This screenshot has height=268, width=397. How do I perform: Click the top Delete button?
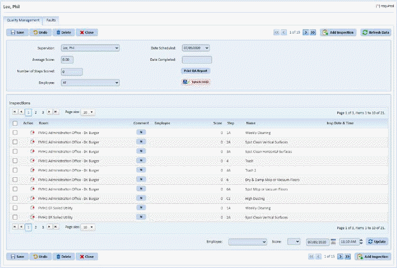[63, 32]
